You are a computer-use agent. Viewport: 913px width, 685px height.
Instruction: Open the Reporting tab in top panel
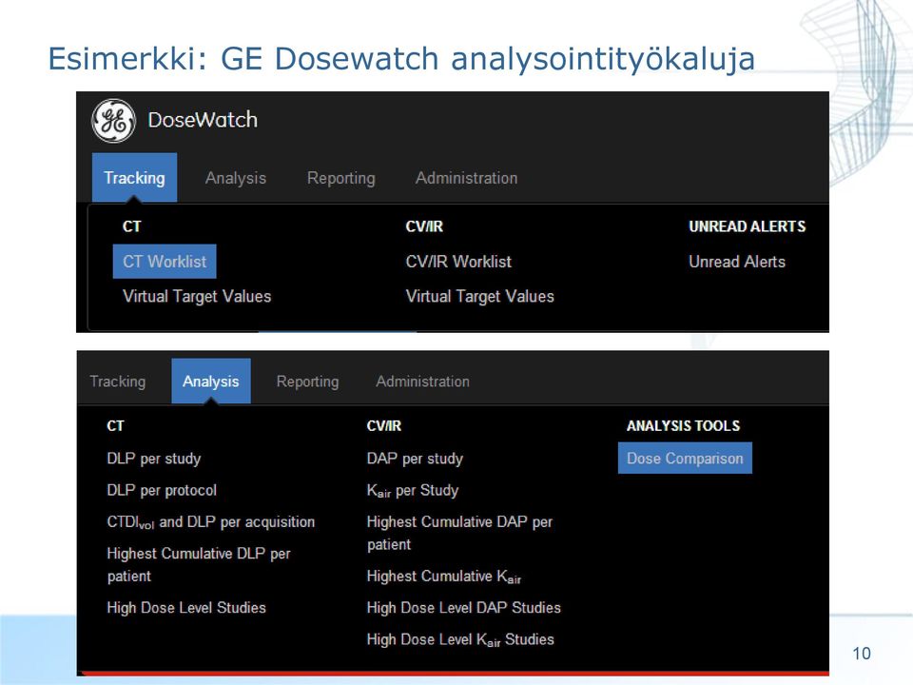tap(340, 178)
